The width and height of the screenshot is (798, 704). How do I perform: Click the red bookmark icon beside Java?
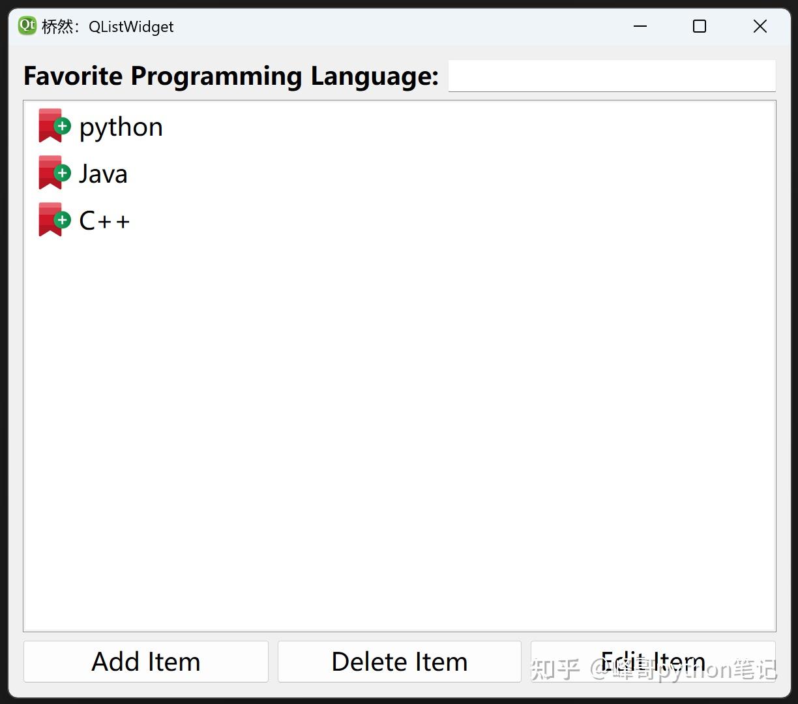pos(48,172)
